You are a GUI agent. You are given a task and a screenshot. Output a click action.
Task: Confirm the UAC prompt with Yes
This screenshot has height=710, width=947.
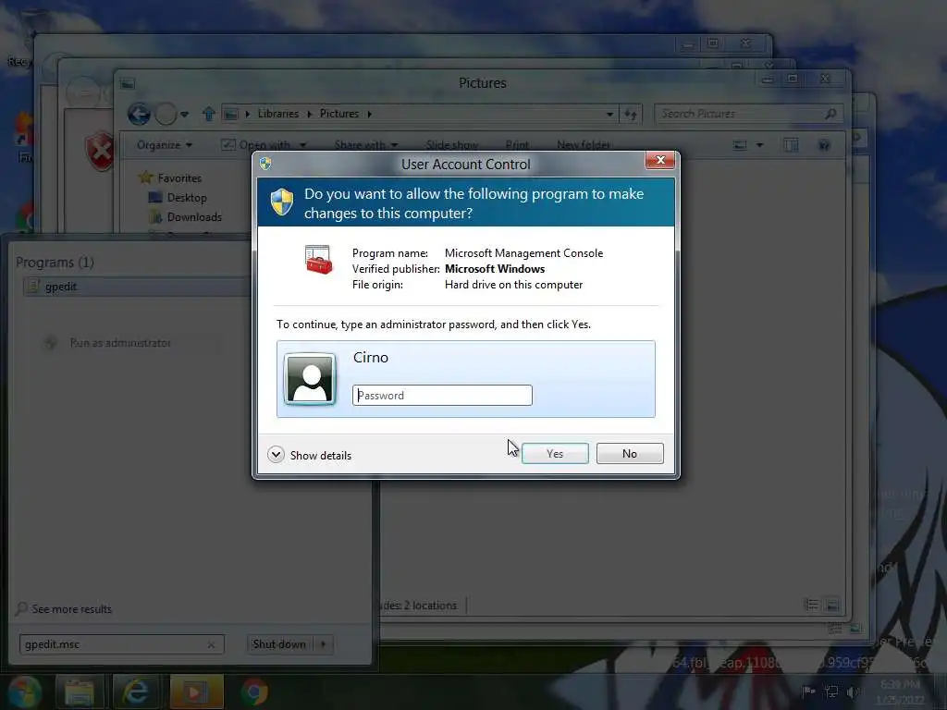[x=555, y=453]
